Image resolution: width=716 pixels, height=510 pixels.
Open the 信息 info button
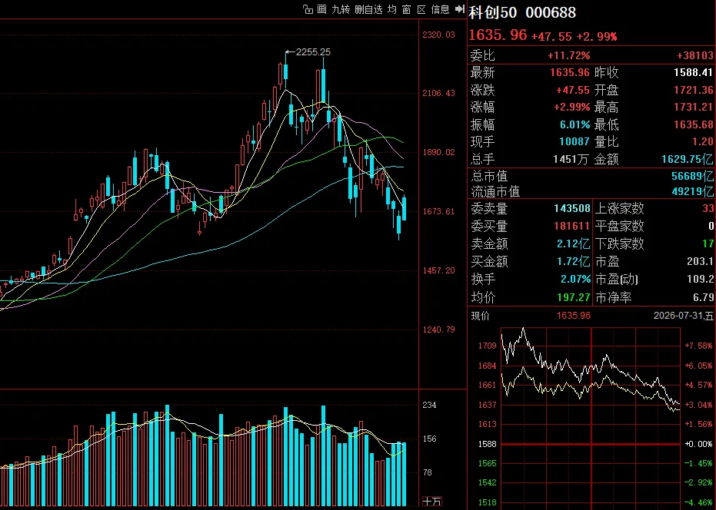(x=440, y=9)
